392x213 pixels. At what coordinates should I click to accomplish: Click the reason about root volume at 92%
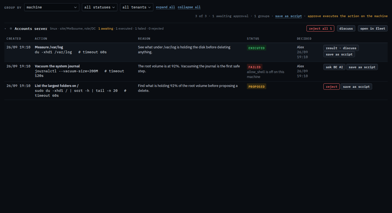[x=189, y=68]
